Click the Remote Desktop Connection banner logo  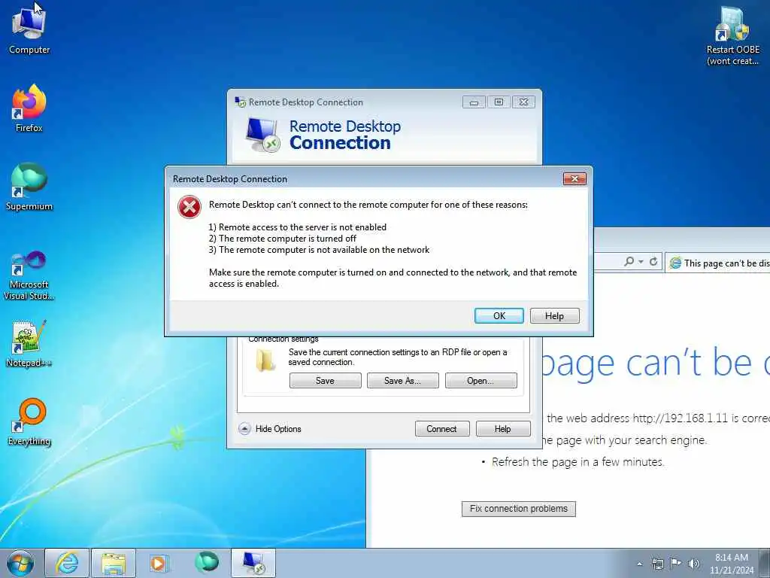pyautogui.click(x=262, y=135)
